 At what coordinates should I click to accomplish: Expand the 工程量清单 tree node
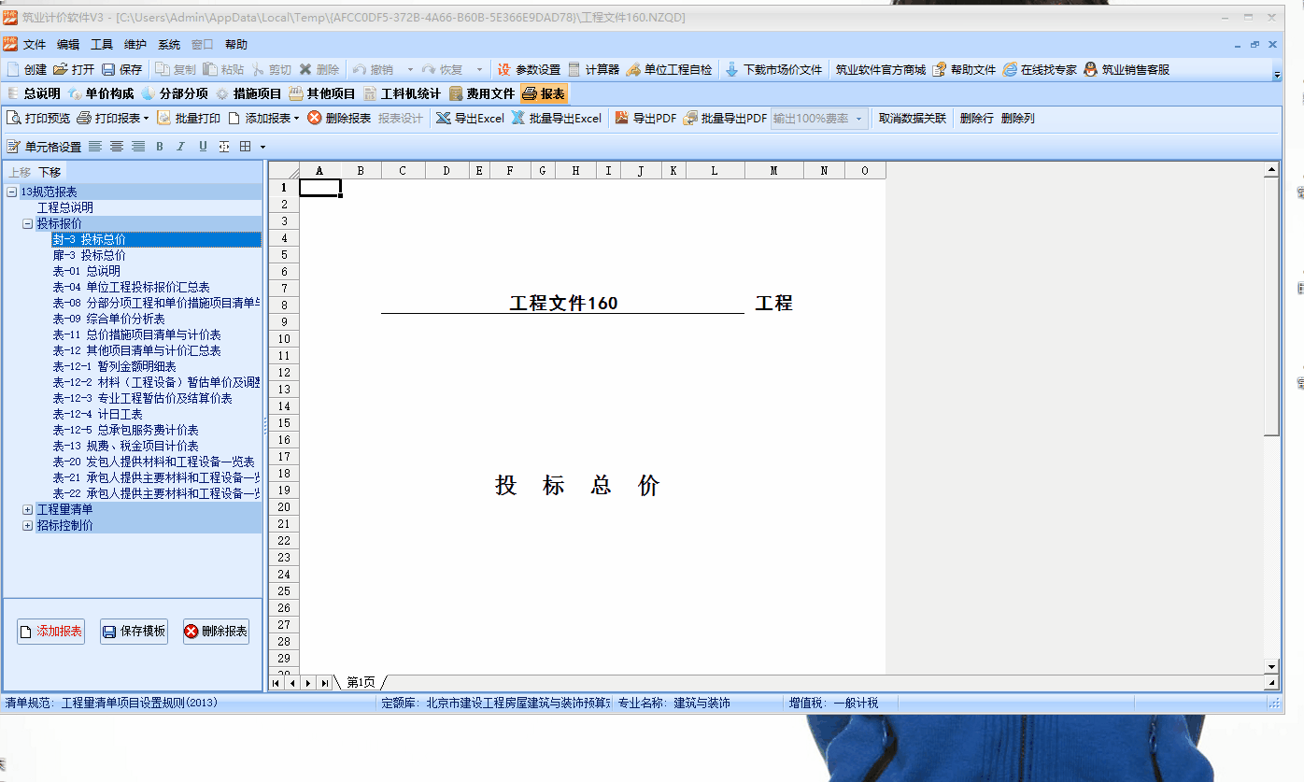coord(27,510)
